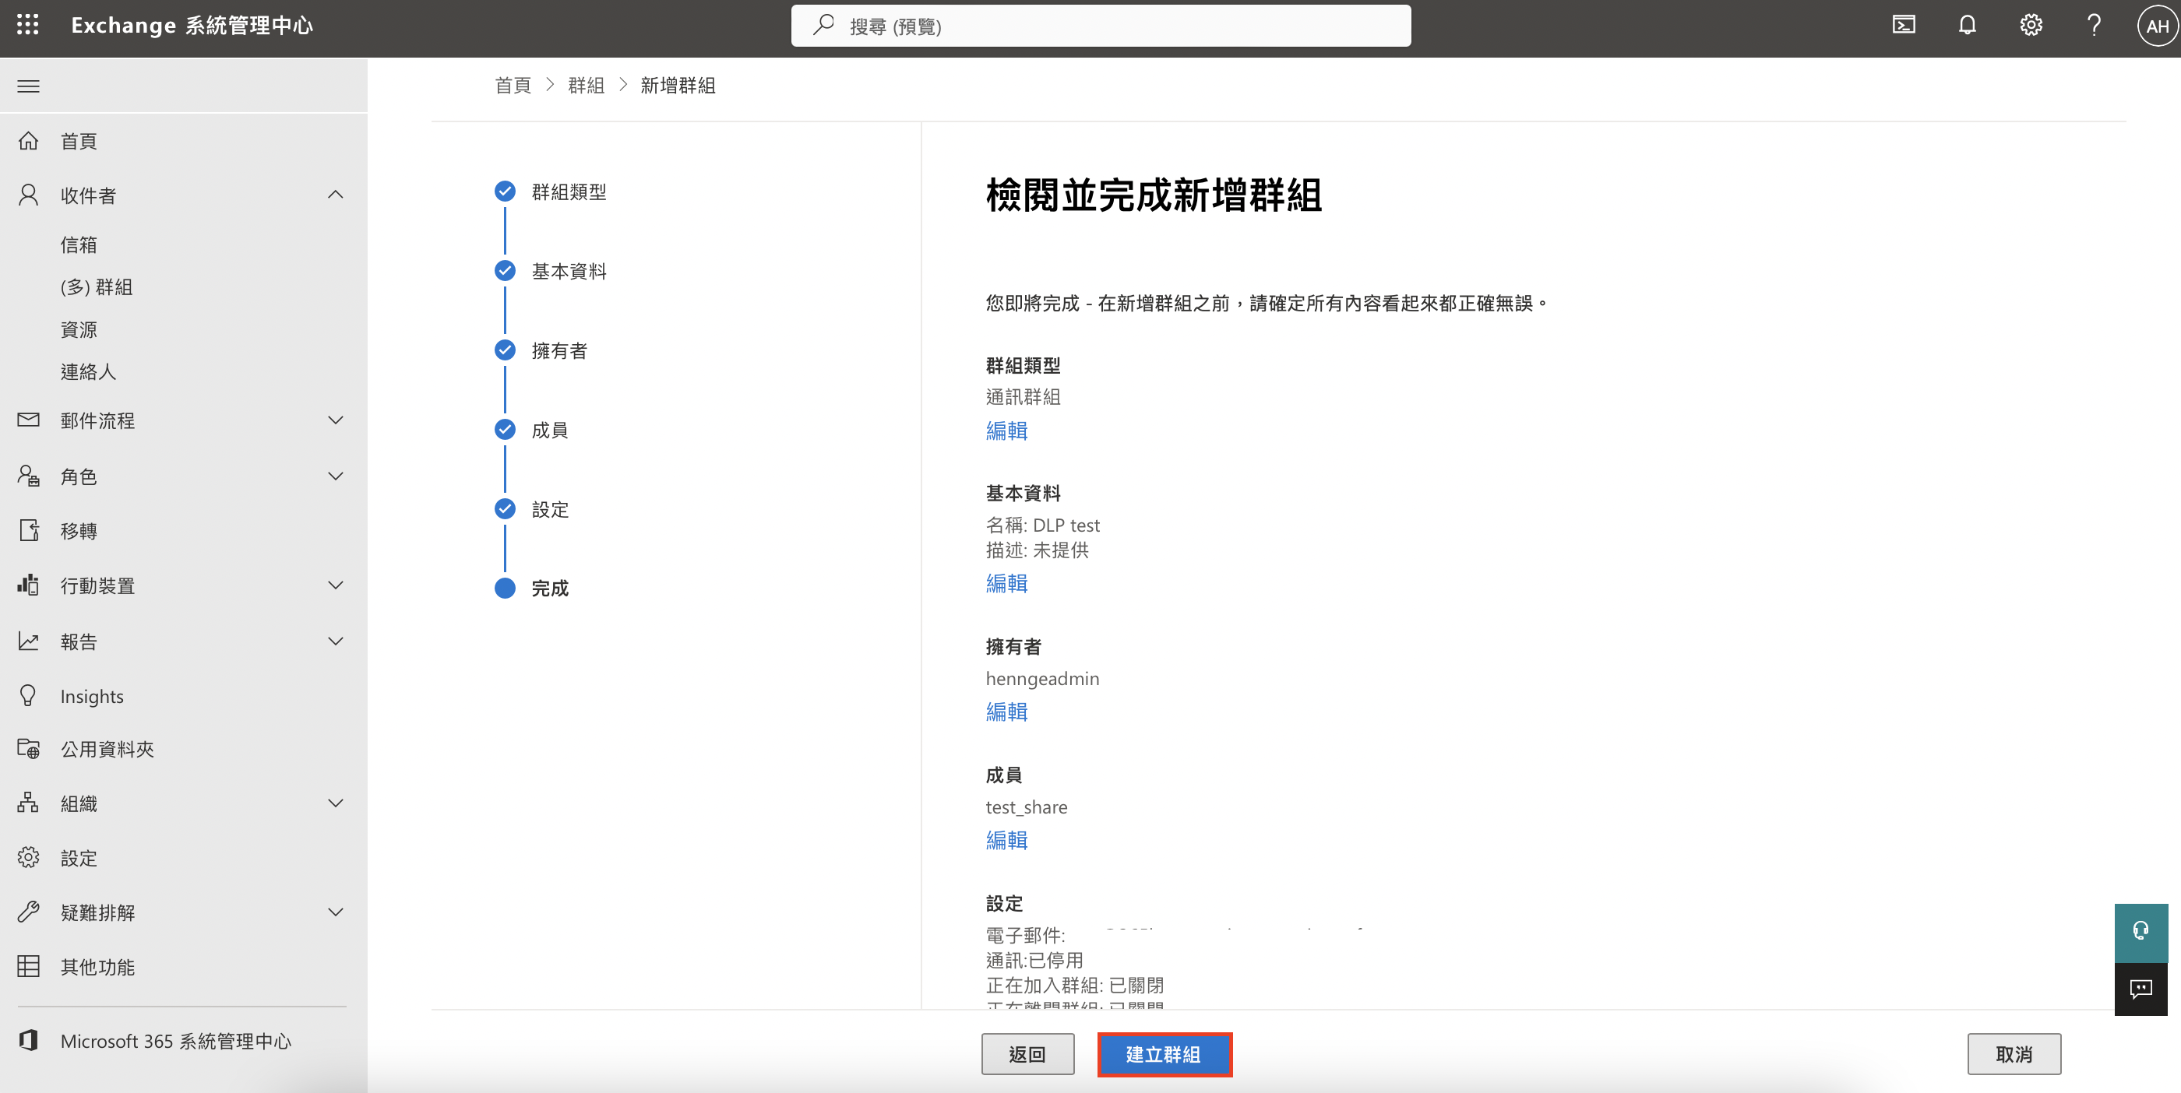
Task: Focus the 搜尋 (預覽) search box
Action: coord(1101,26)
